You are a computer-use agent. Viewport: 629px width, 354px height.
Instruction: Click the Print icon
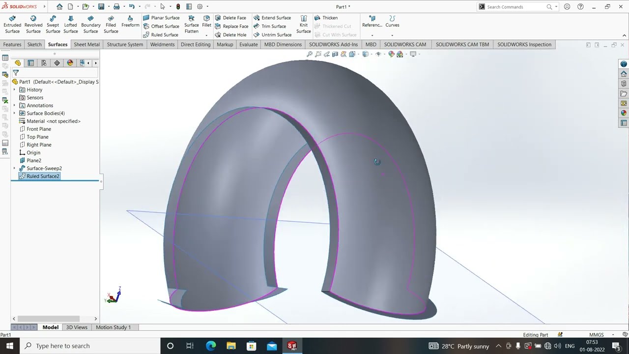point(116,7)
